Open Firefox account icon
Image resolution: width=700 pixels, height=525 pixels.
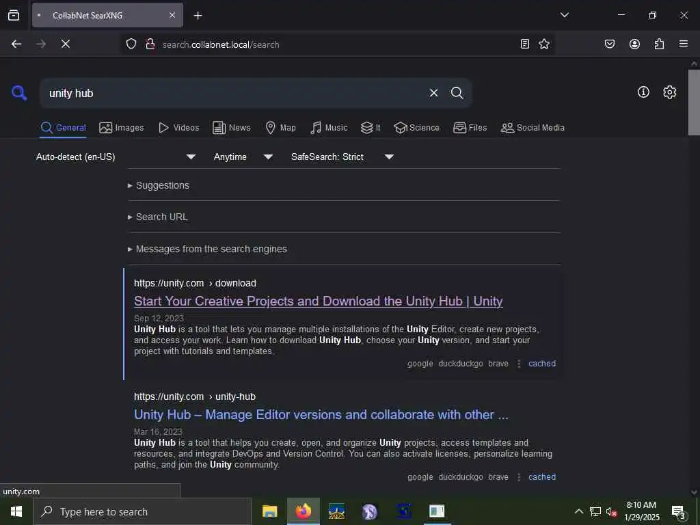point(634,44)
